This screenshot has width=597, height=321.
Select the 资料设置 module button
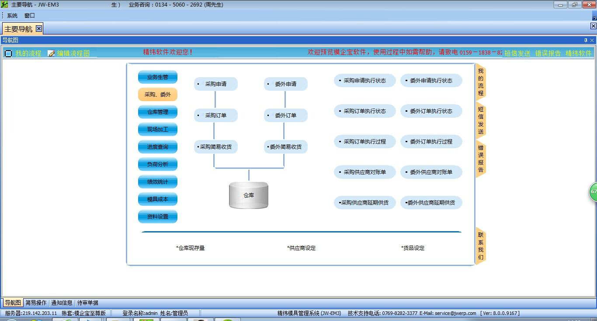tap(158, 217)
